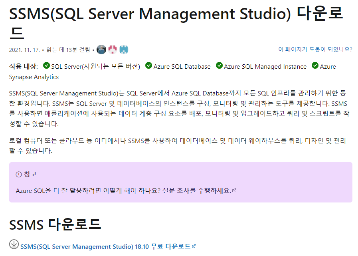Click the checkmark beside Azure Synapse Analytics
The image size is (358, 256).
tap(315, 65)
